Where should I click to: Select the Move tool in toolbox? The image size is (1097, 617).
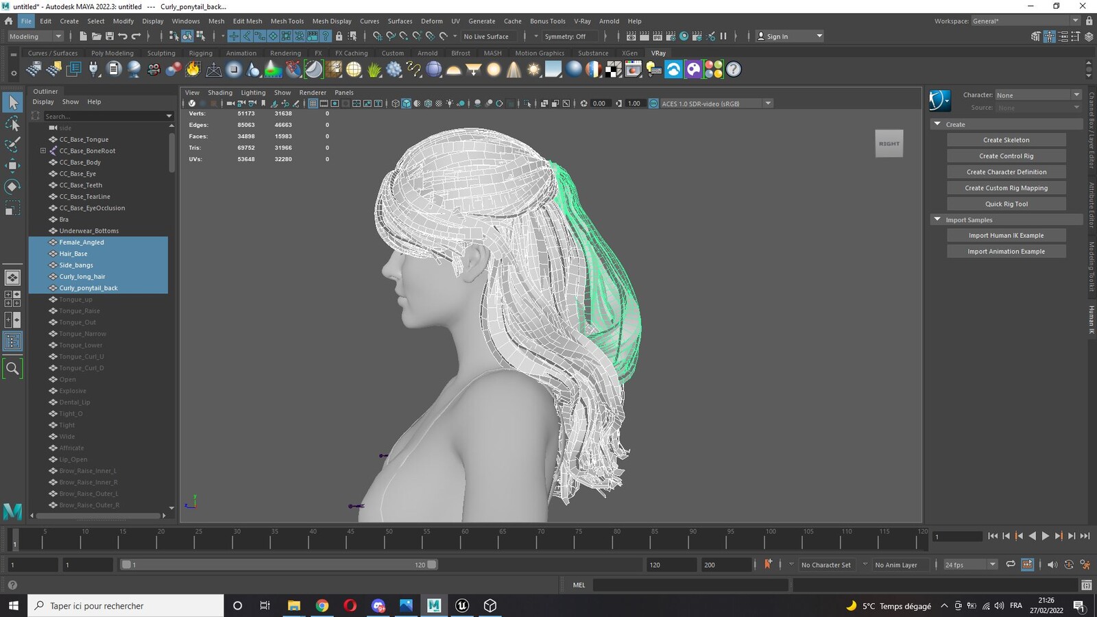pyautogui.click(x=12, y=165)
